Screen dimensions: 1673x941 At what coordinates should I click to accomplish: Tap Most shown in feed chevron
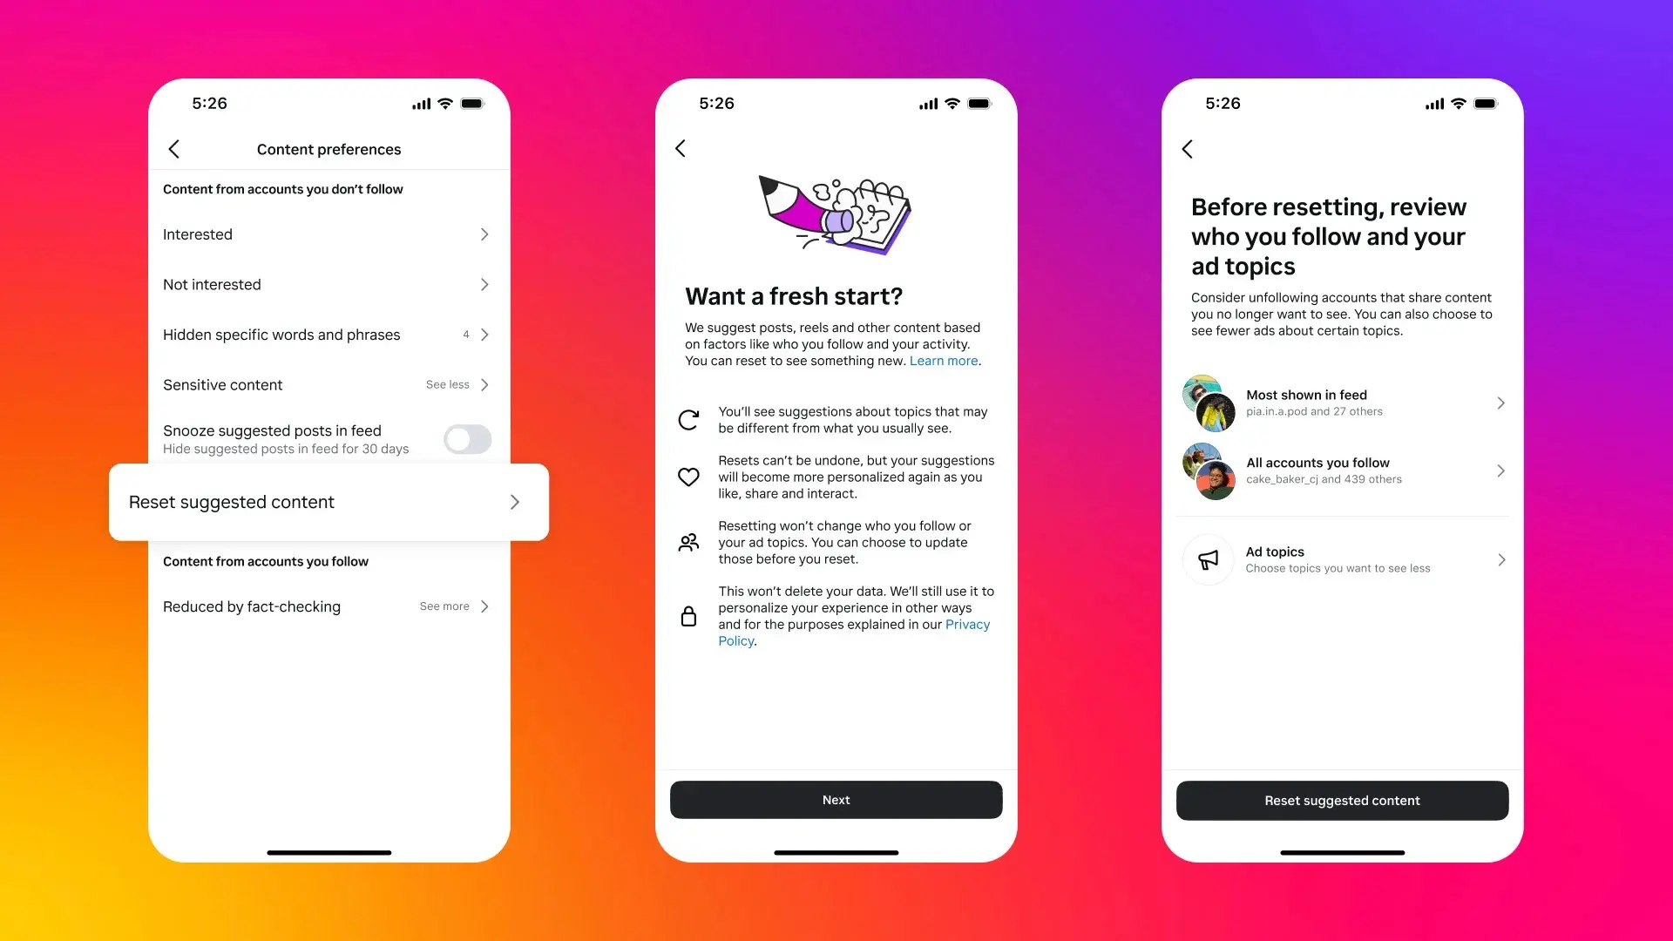coord(1500,403)
